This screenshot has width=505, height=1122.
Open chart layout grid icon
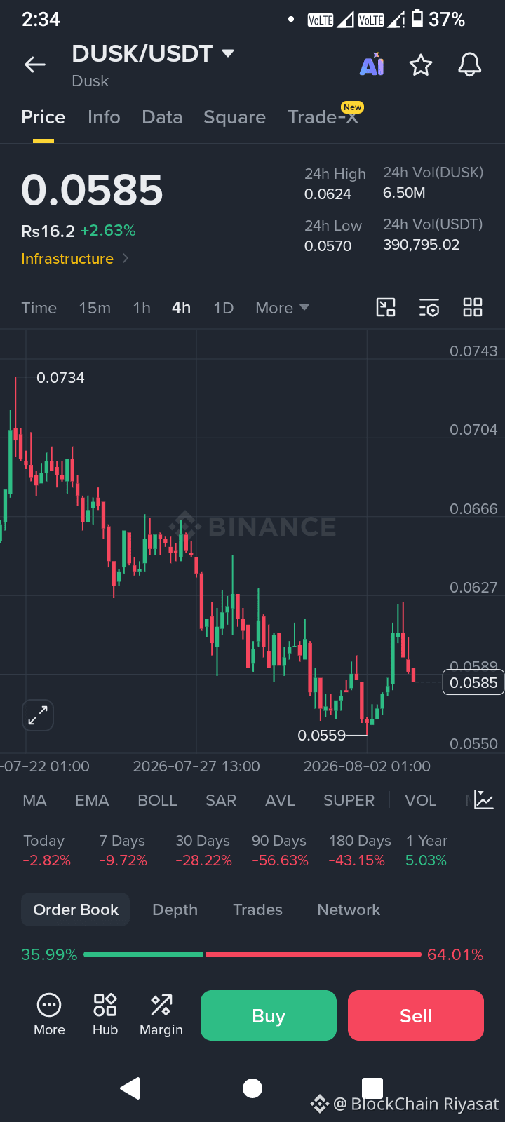[473, 307]
